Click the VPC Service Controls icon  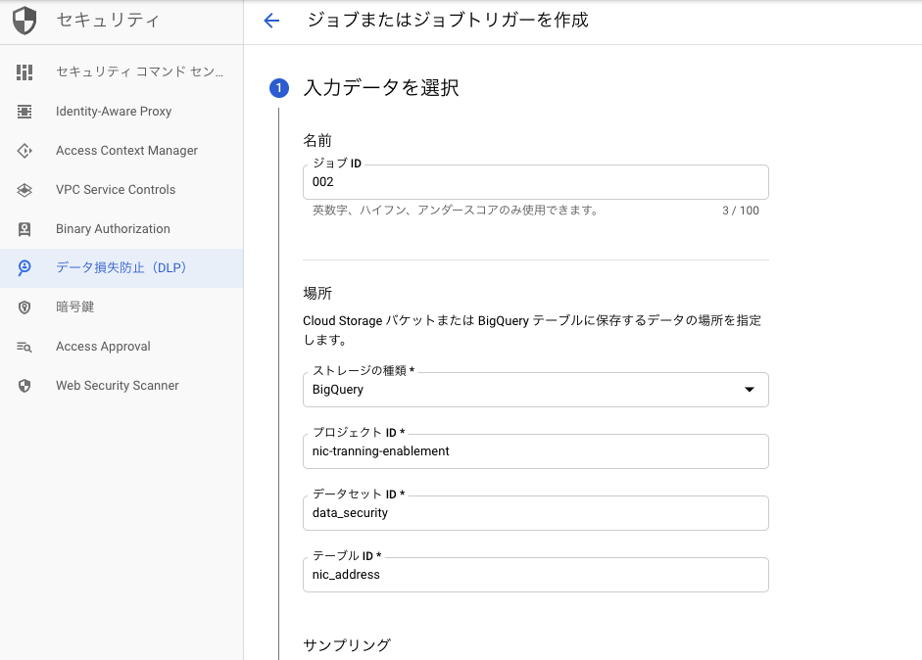tap(24, 190)
